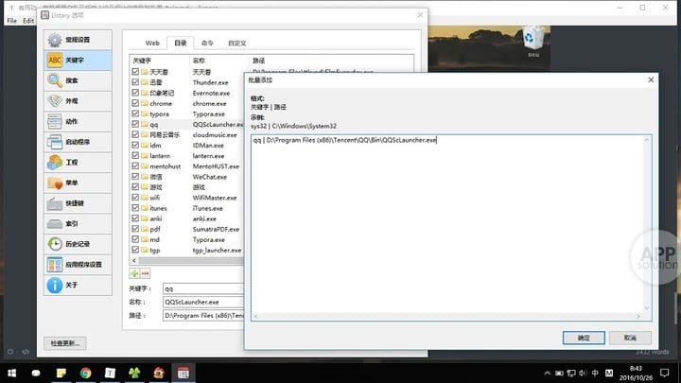This screenshot has height=383, width=681.
Task: Open the 索引 index section
Action: click(78, 223)
